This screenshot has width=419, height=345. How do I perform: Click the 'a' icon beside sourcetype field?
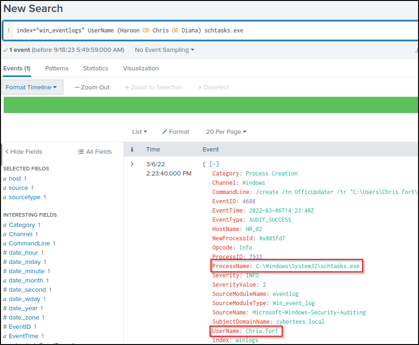[6, 197]
